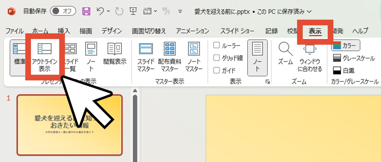This screenshot has width=381, height=162.
Task: Select グレースケール mode
Action: [354, 58]
